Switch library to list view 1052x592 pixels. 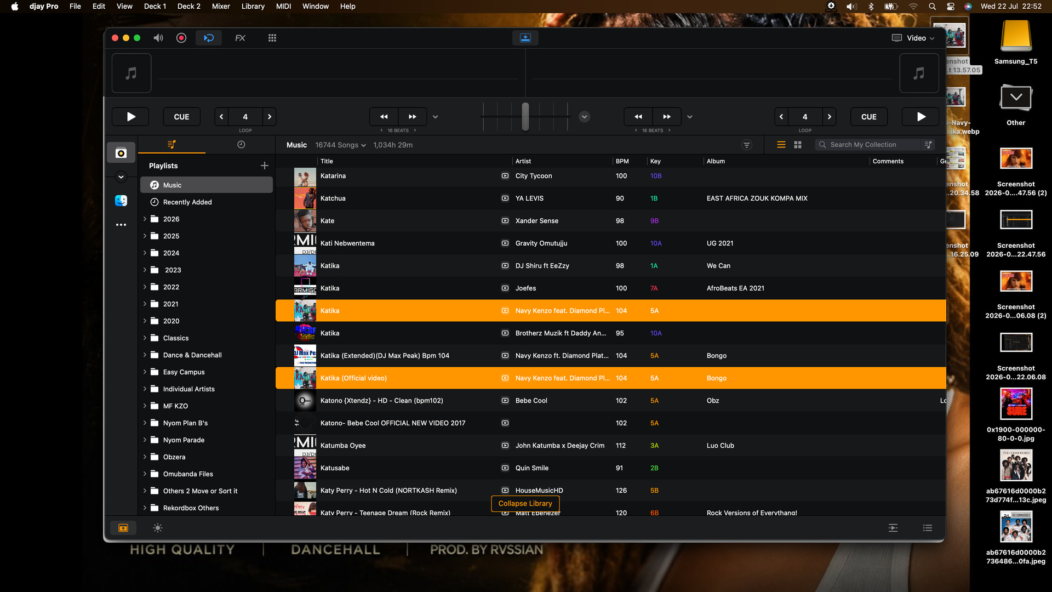tap(781, 145)
